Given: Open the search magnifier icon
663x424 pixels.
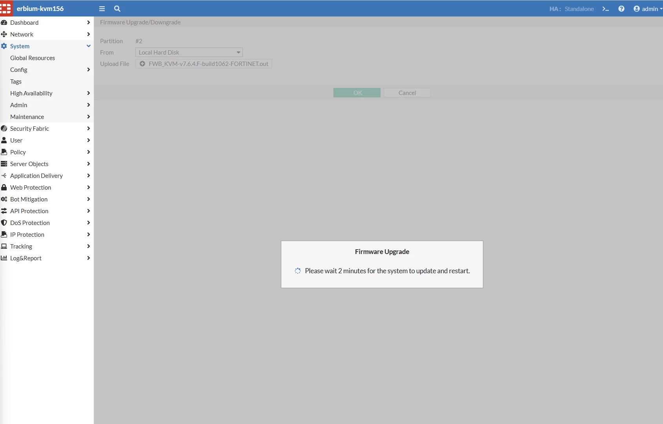Looking at the screenshot, I should coord(117,9).
